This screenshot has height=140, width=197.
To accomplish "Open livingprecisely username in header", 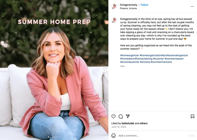I will pos(128,5).
